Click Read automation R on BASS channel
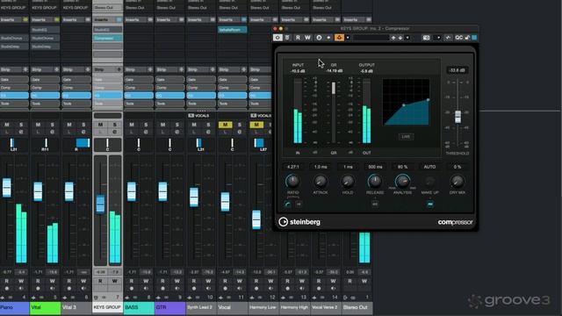This screenshot has width=562, height=316. (x=132, y=281)
